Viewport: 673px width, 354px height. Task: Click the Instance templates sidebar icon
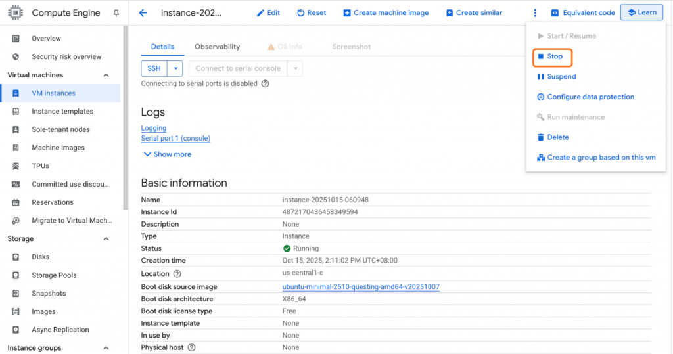point(16,111)
